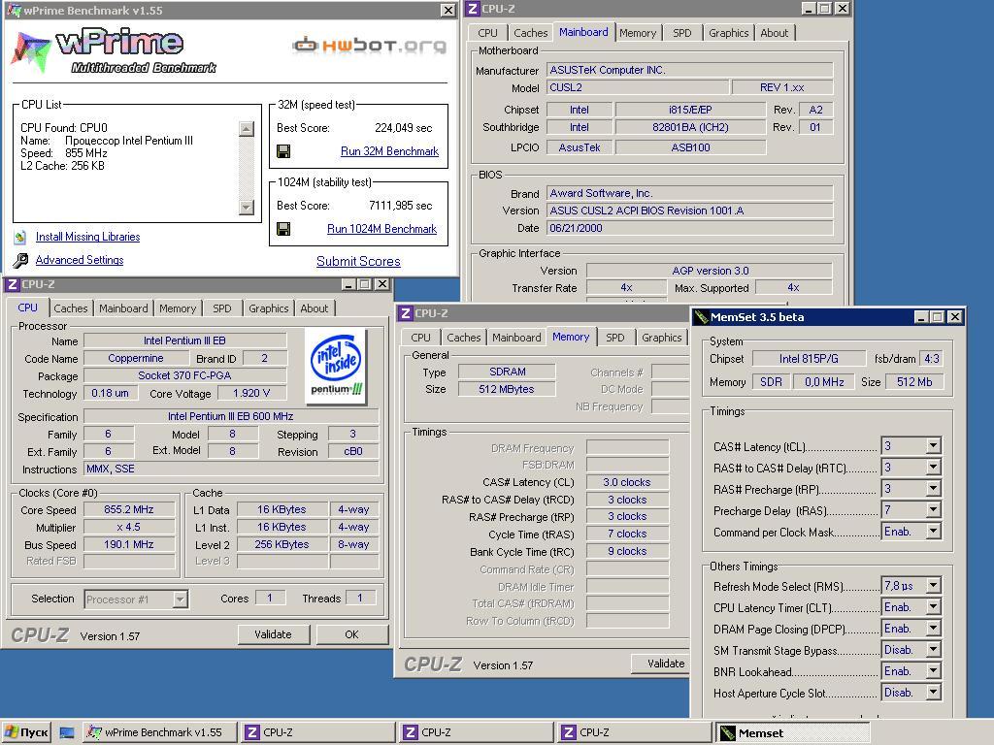Select About tab in CPU-Z Mainboard window
This screenshot has width=994, height=745.
(x=774, y=33)
